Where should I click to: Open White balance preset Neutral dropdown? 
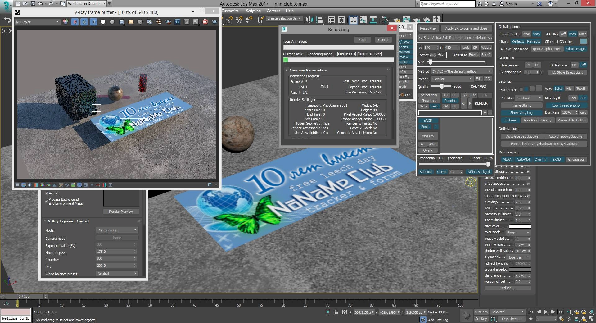point(117,274)
